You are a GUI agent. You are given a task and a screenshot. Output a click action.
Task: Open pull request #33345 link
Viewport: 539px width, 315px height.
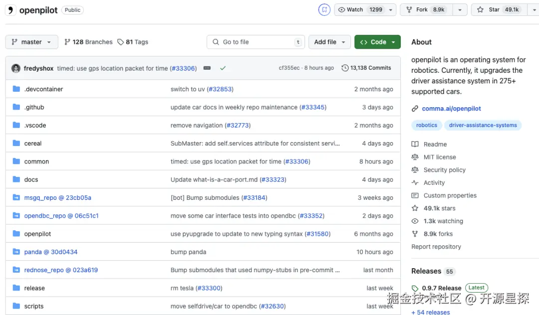(x=313, y=107)
